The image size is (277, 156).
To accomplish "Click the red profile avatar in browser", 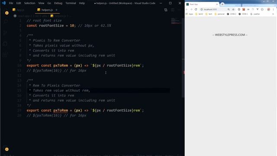I will click(268, 10).
